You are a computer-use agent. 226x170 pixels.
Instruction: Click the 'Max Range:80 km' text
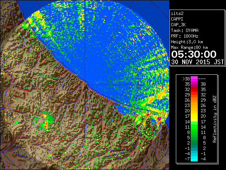(189, 47)
